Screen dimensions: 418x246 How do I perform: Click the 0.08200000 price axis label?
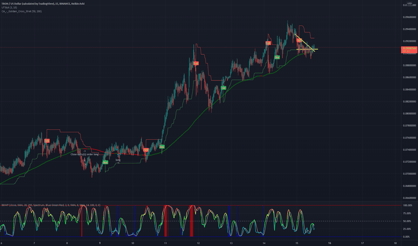pos(409,102)
